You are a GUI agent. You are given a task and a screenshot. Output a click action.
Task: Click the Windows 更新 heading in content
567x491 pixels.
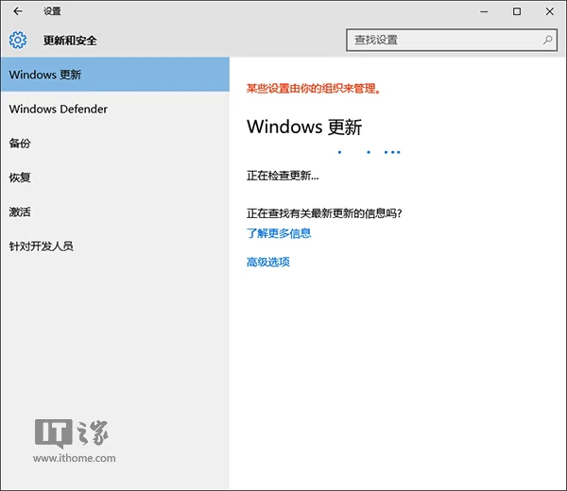click(x=304, y=127)
